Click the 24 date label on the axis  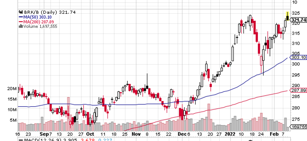point(261,134)
